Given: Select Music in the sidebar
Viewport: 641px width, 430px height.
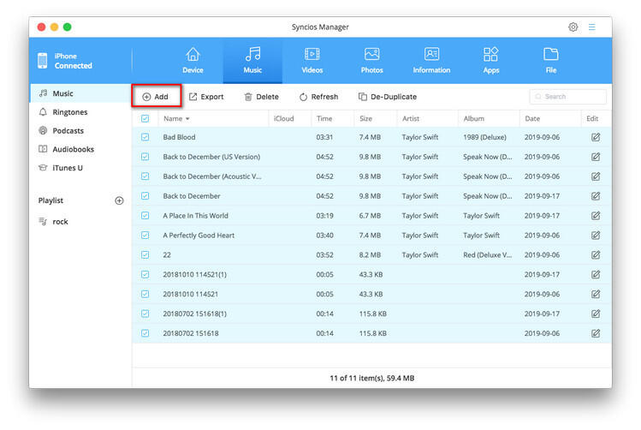Looking at the screenshot, I should point(80,93).
